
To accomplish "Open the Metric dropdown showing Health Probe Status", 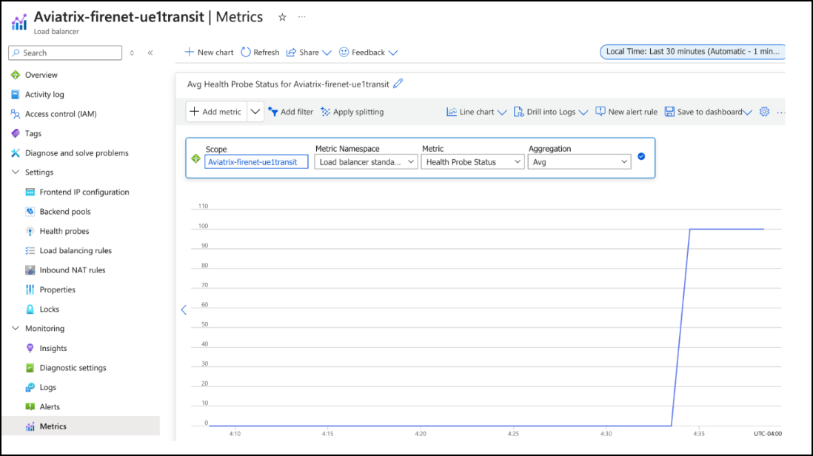I will tap(472, 162).
